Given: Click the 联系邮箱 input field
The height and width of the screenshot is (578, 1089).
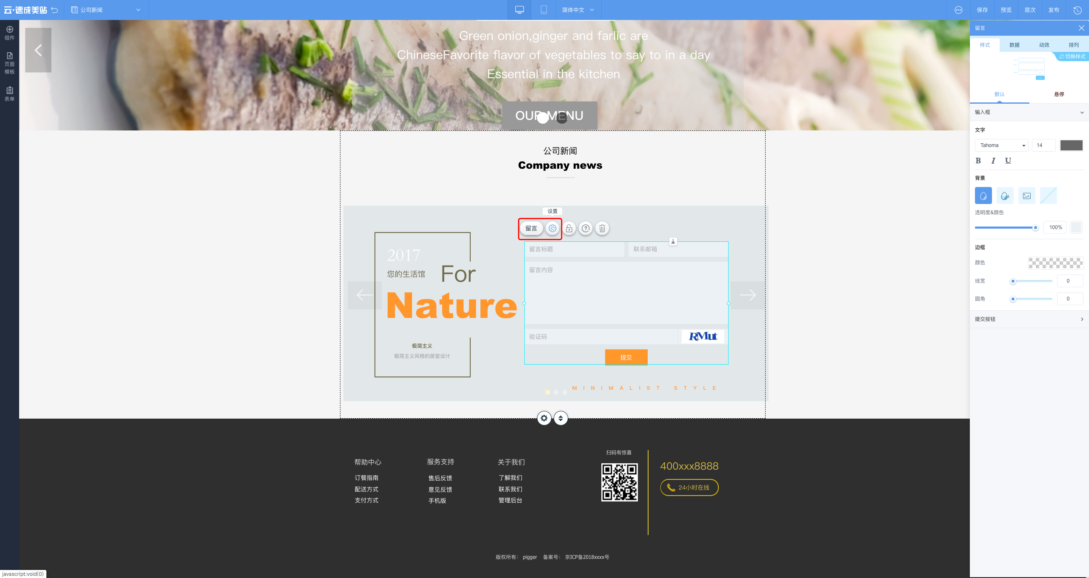Looking at the screenshot, I should 678,249.
